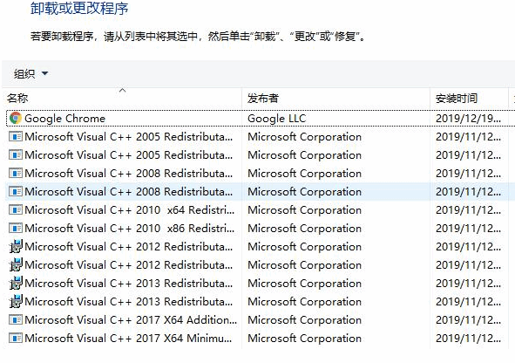Click Google LLC publisher cell
Image resolution: width=515 pixels, height=363 pixels.
(x=276, y=119)
